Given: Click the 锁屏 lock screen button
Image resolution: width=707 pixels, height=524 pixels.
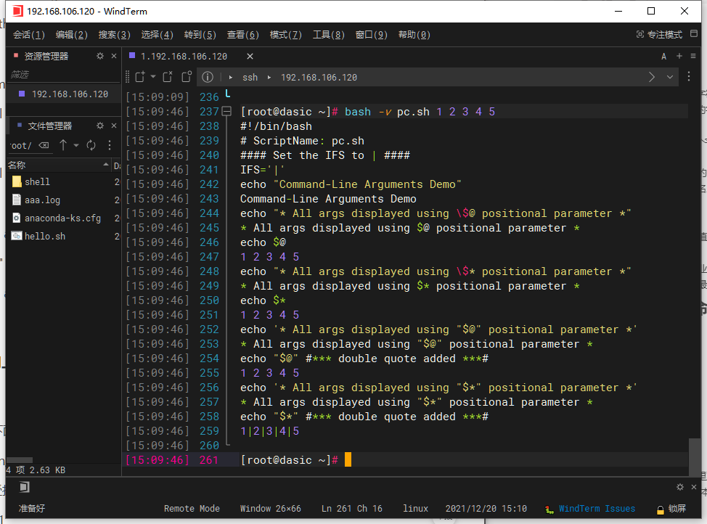Looking at the screenshot, I should tap(671, 509).
